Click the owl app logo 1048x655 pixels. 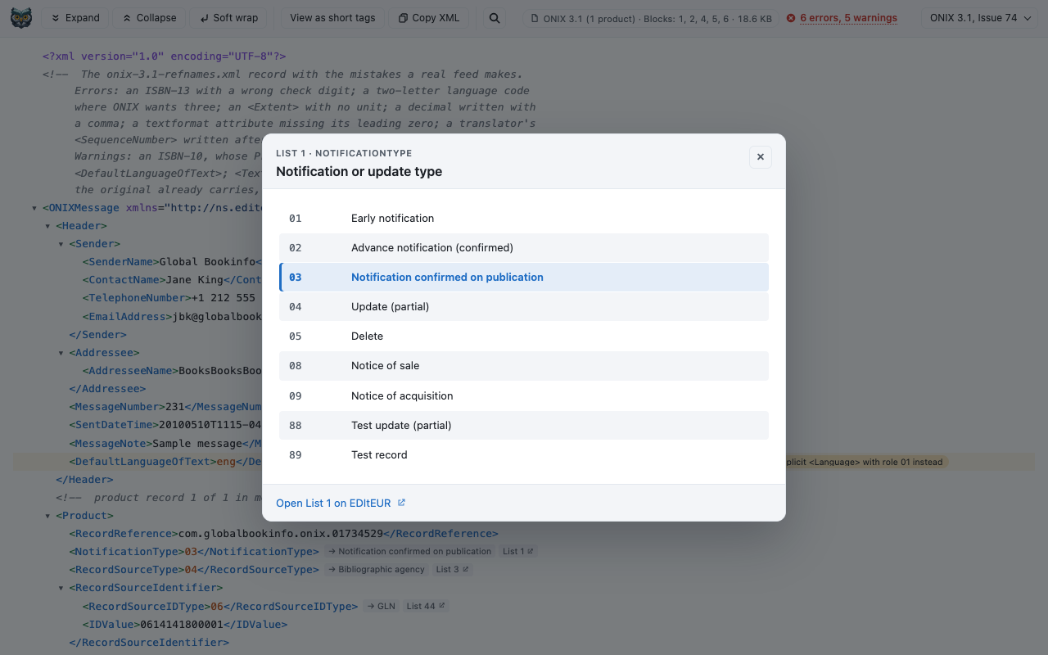click(x=21, y=18)
